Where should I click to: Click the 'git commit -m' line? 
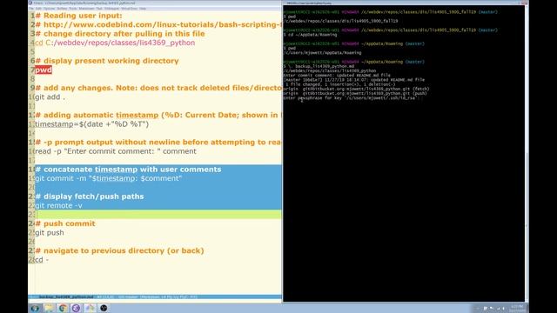[x=108, y=178]
